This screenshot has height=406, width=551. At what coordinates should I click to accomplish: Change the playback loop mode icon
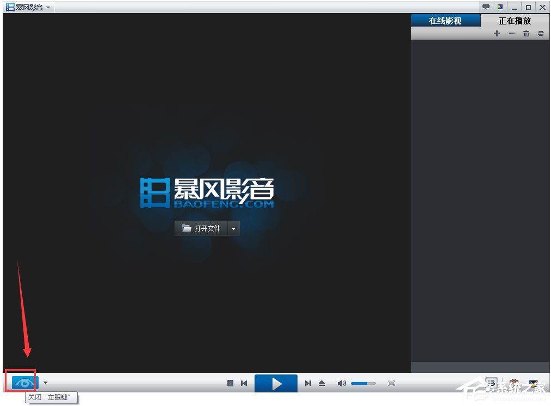click(541, 33)
